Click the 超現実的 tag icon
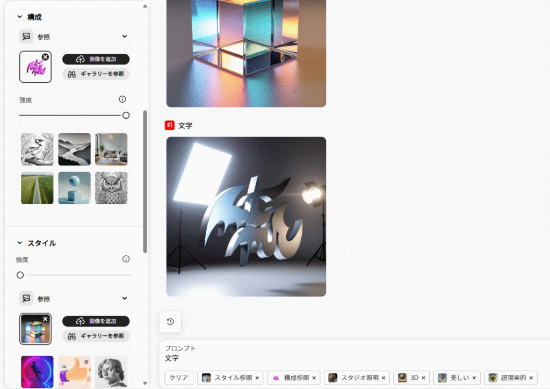This screenshot has width=550, height=389. click(493, 378)
